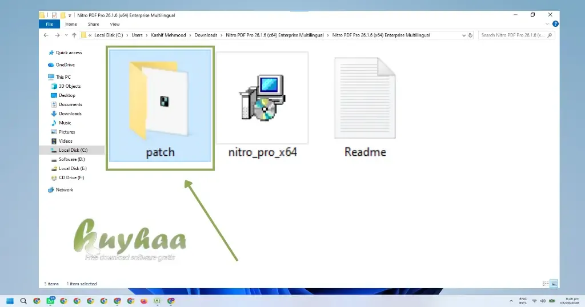This screenshot has height=307, width=585.
Task: Open Wi-Fi network settings in tray
Action: [x=534, y=301]
